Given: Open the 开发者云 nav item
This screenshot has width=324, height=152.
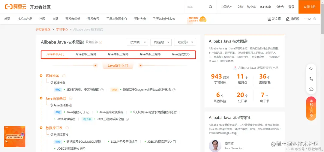Looking at the screenshot, I should [93, 19].
